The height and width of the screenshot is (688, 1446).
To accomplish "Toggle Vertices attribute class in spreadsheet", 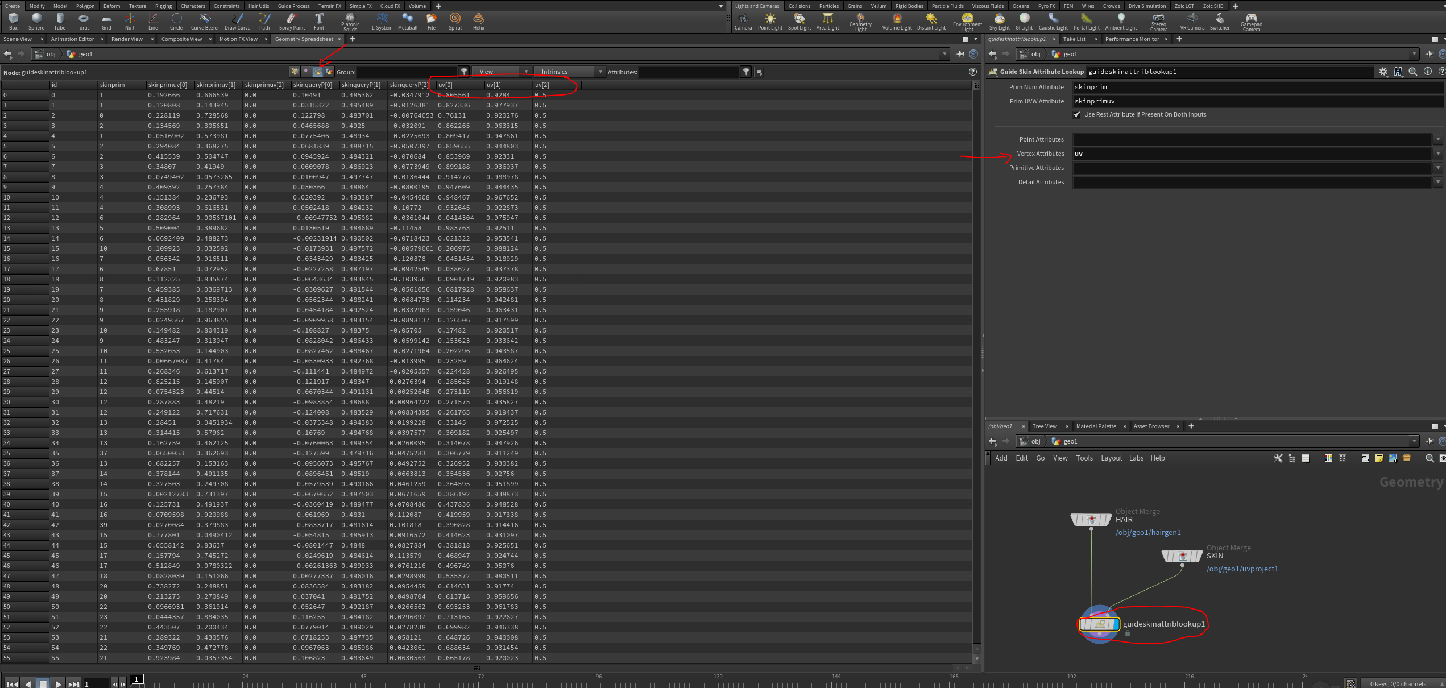I will pyautogui.click(x=306, y=72).
